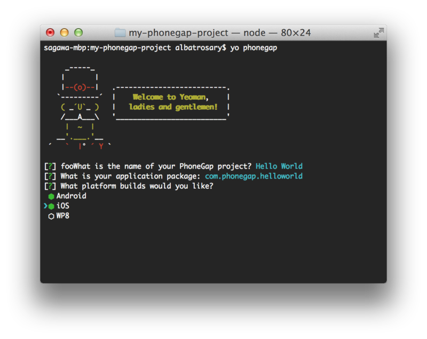Close the terminal window with red button

tap(50, 33)
